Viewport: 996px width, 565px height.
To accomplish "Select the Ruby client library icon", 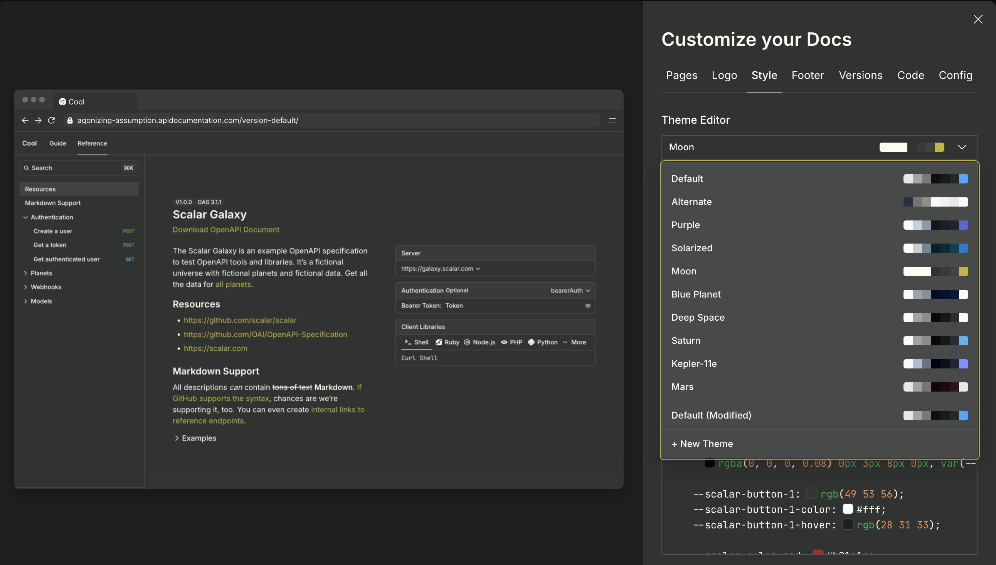I will pos(438,342).
